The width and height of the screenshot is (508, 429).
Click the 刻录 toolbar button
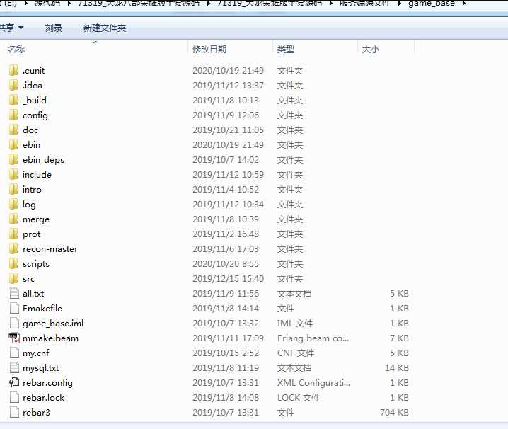coord(54,28)
